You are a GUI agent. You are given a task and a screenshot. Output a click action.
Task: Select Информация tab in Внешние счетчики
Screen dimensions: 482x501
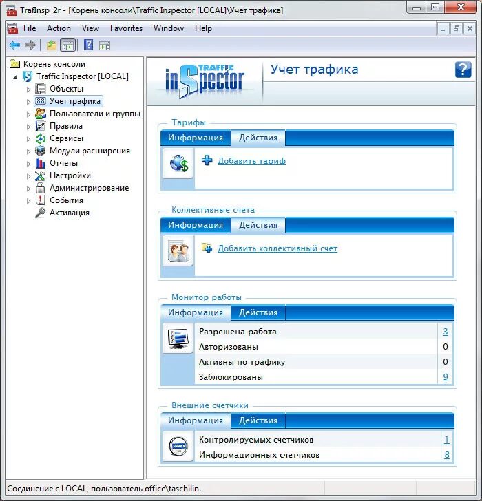pyautogui.click(x=196, y=420)
